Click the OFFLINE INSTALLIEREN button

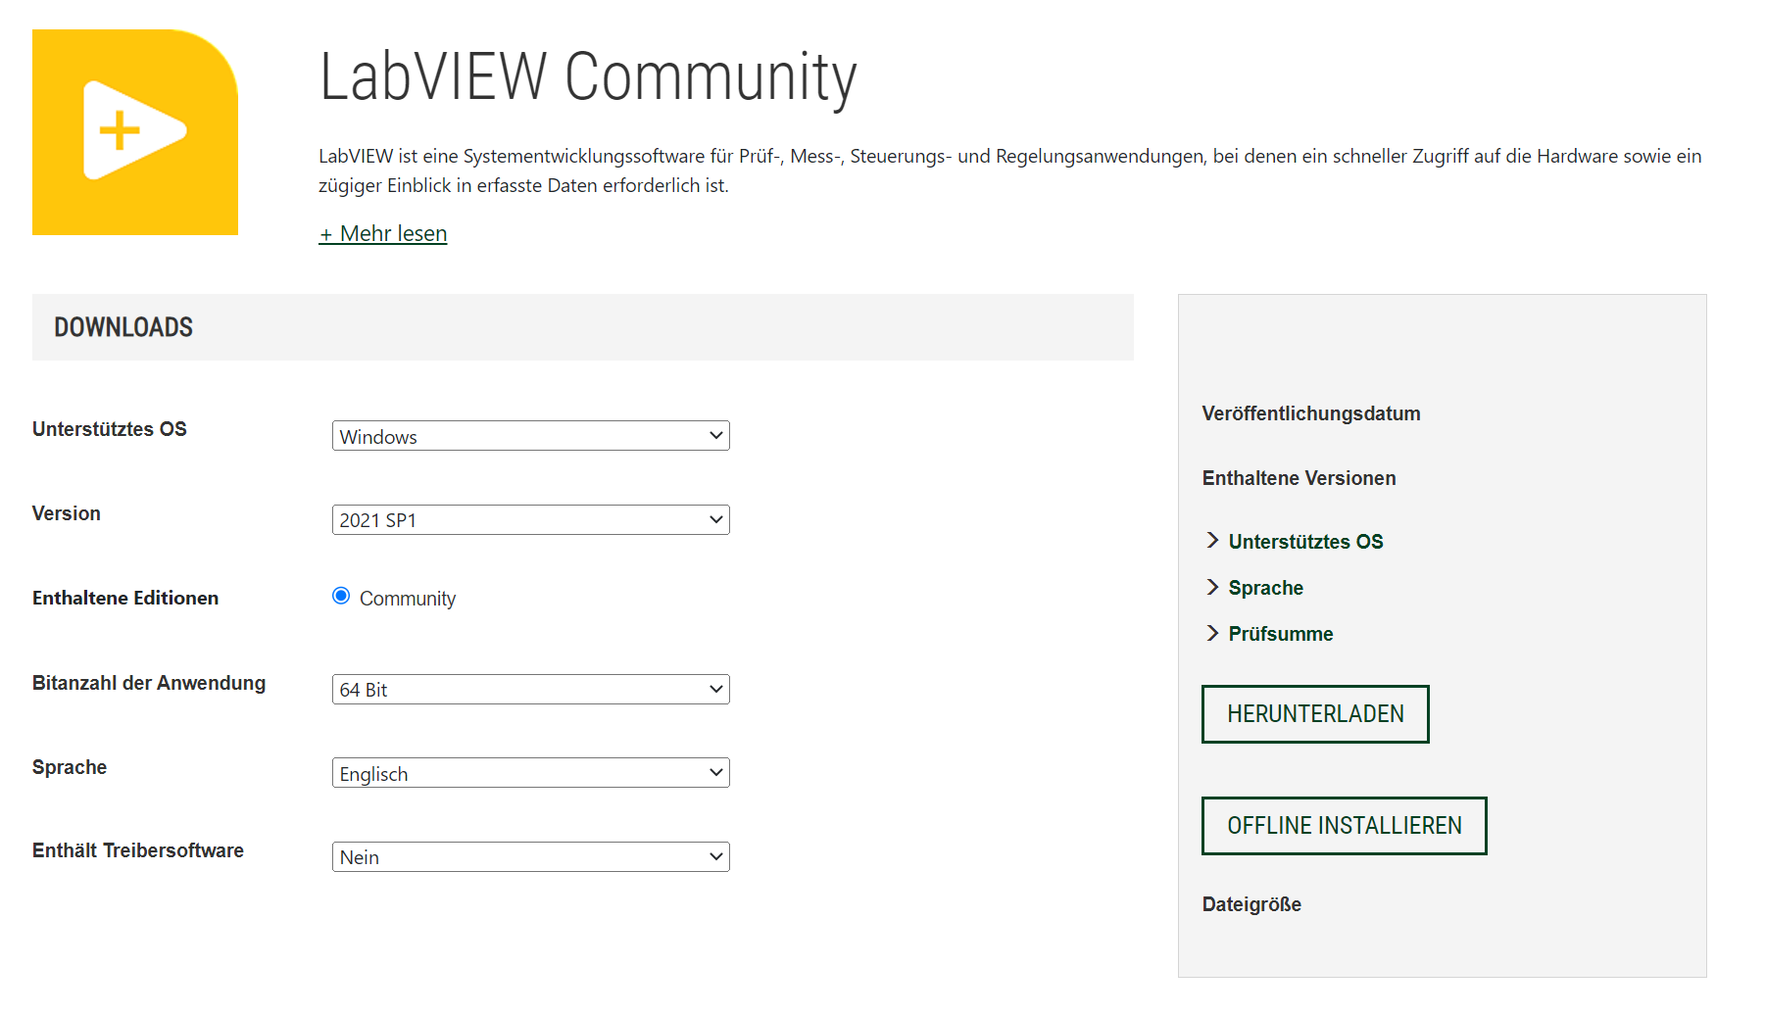[x=1344, y=826]
